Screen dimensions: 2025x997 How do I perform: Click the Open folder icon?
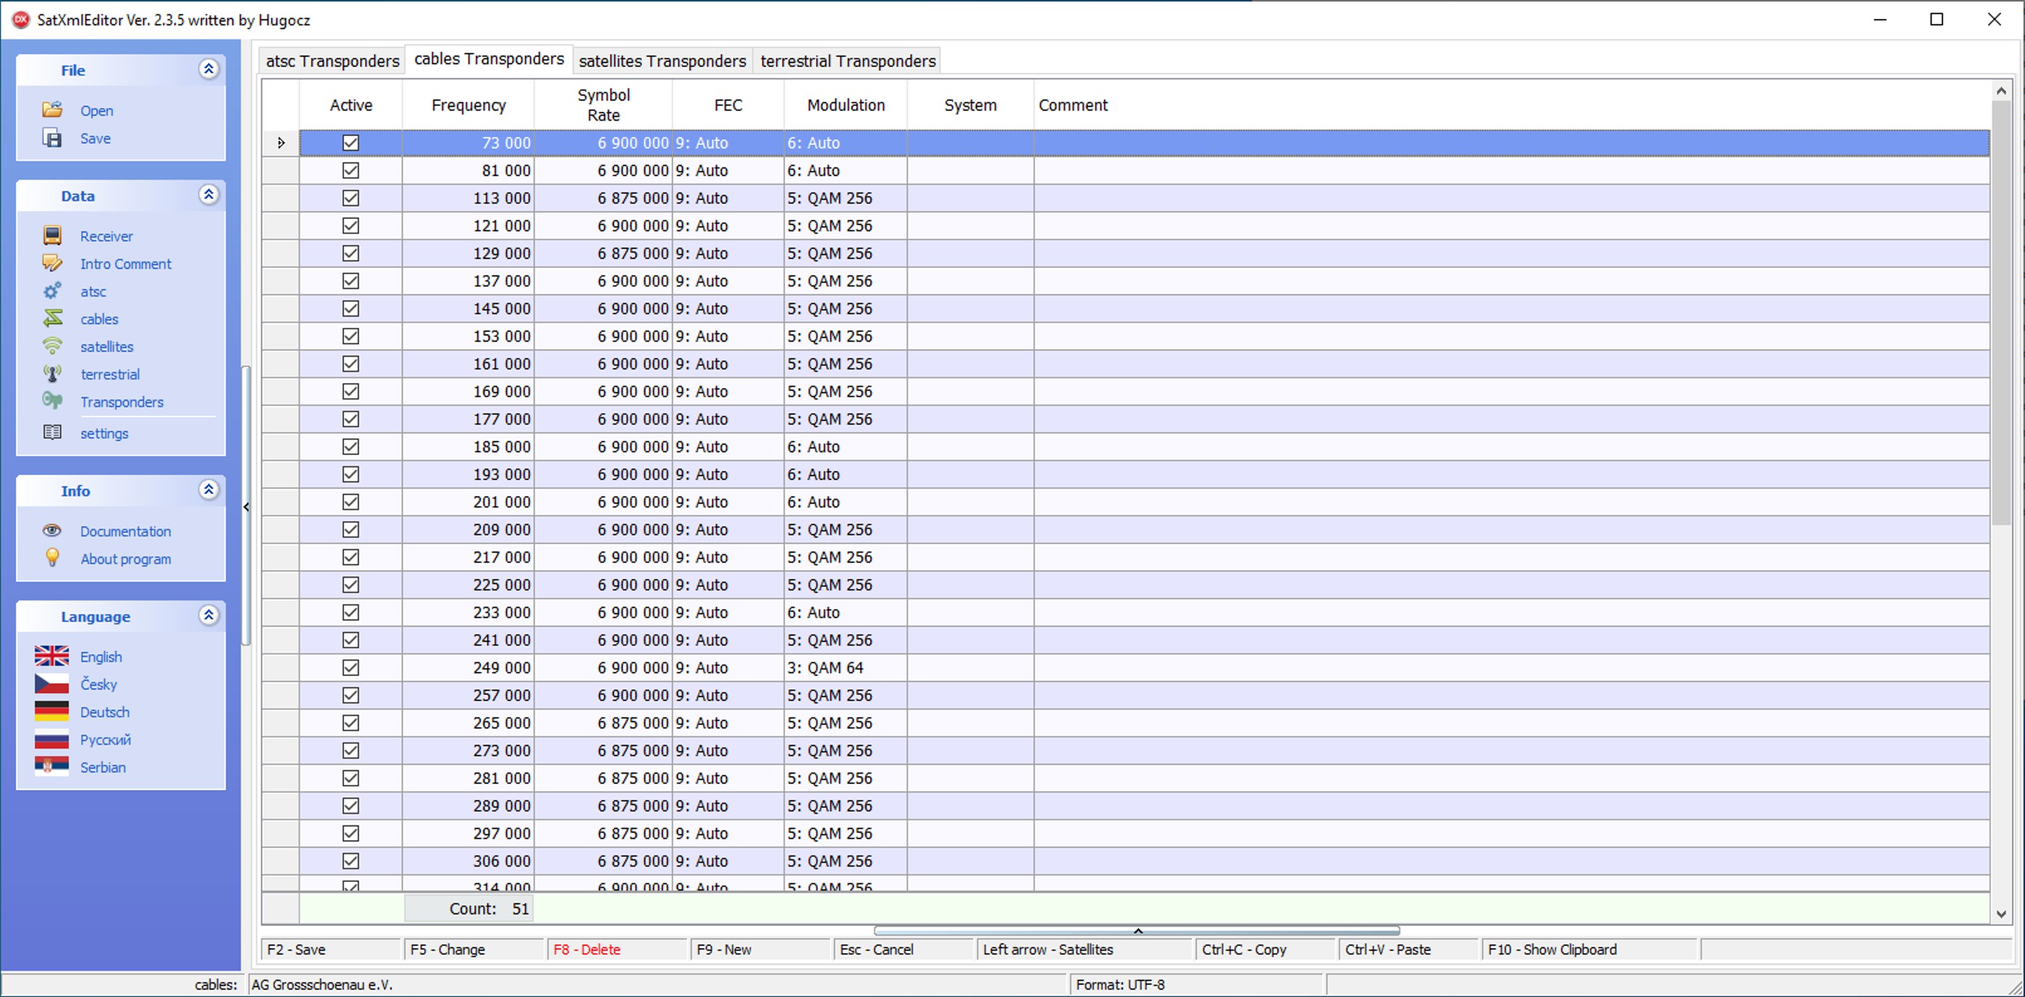coord(52,110)
